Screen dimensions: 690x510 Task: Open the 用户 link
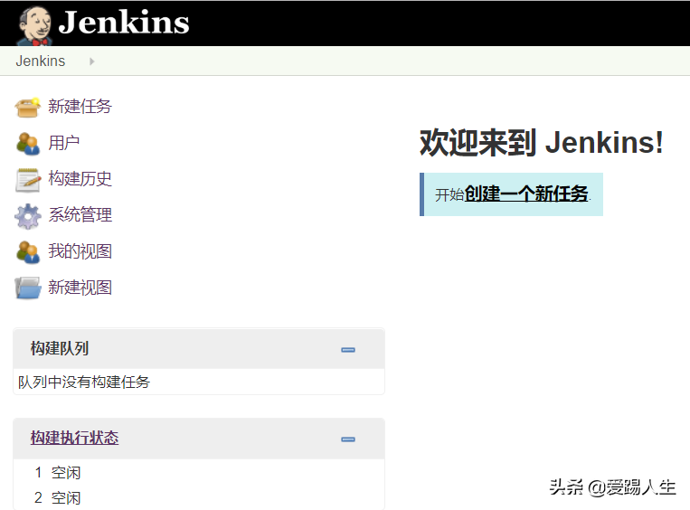(64, 143)
